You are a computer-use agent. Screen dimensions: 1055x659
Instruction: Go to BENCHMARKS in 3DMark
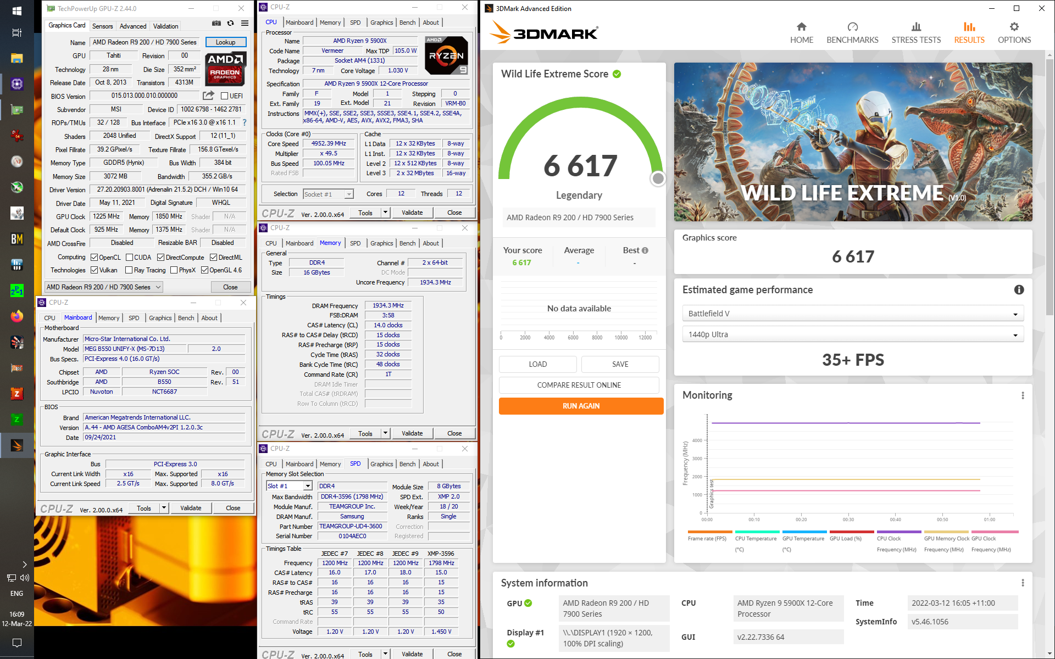(x=852, y=33)
